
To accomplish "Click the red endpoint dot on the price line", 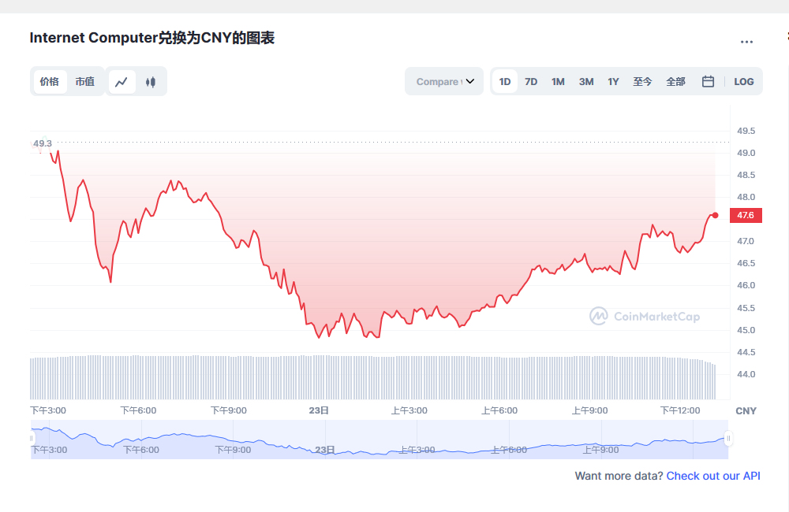I will coord(715,216).
